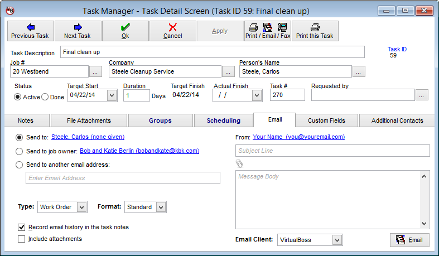Click into the Subject Line field
This screenshot has width=439, height=256.
(x=332, y=151)
